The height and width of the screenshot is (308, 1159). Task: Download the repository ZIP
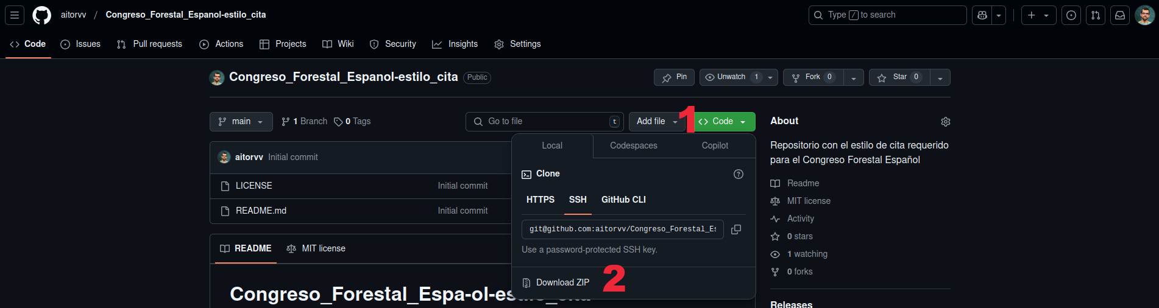coord(556,282)
